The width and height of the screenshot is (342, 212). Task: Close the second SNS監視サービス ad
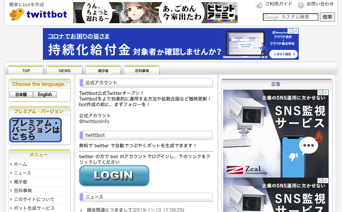325,180
